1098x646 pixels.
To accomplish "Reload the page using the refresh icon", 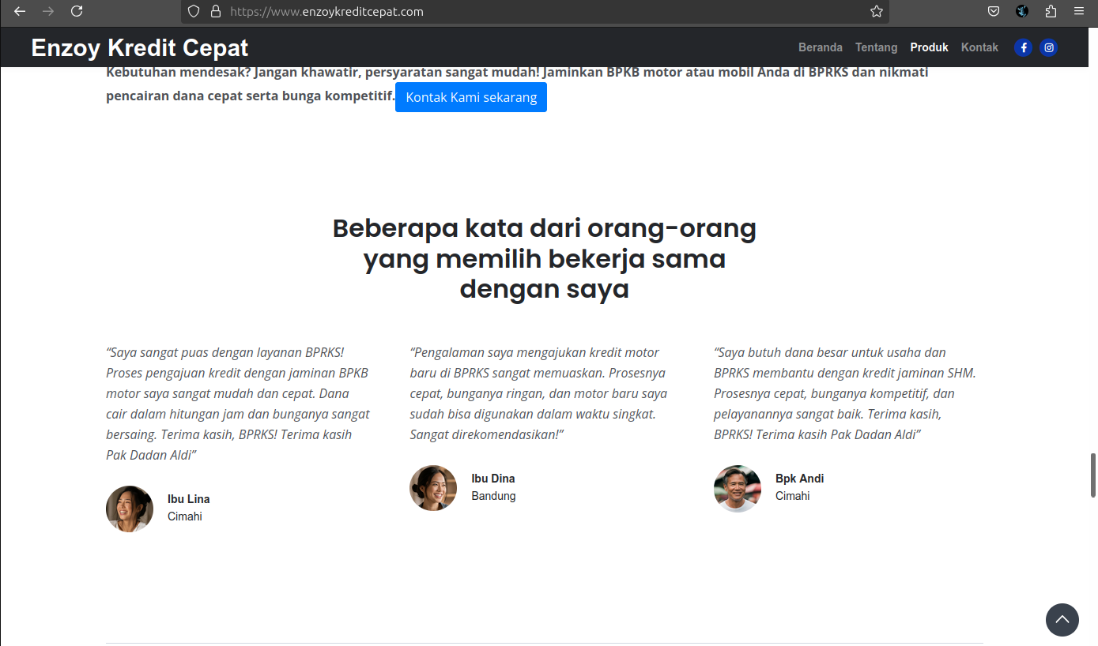I will tap(77, 11).
